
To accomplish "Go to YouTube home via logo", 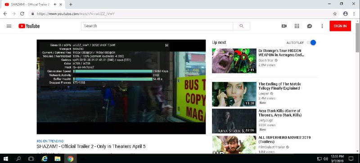I will coord(29,26).
